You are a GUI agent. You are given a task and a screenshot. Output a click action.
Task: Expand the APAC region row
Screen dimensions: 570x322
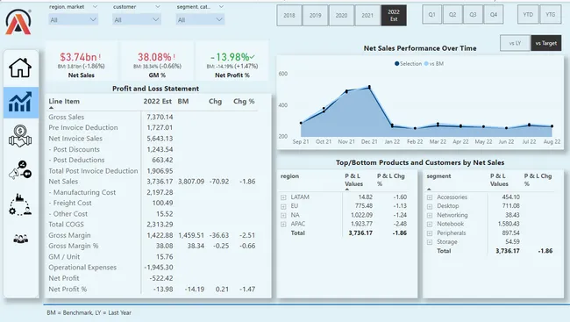click(283, 224)
